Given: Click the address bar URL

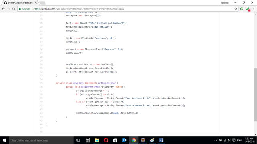Looking at the screenshot, I should (79, 9).
